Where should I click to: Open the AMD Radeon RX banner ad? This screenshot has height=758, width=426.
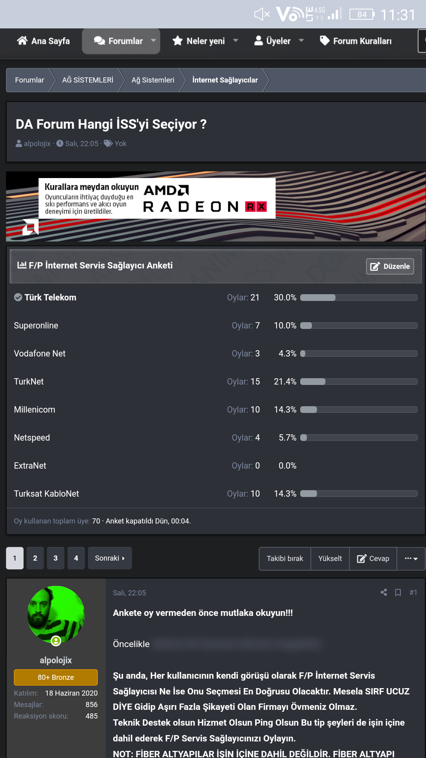pyautogui.click(x=216, y=206)
